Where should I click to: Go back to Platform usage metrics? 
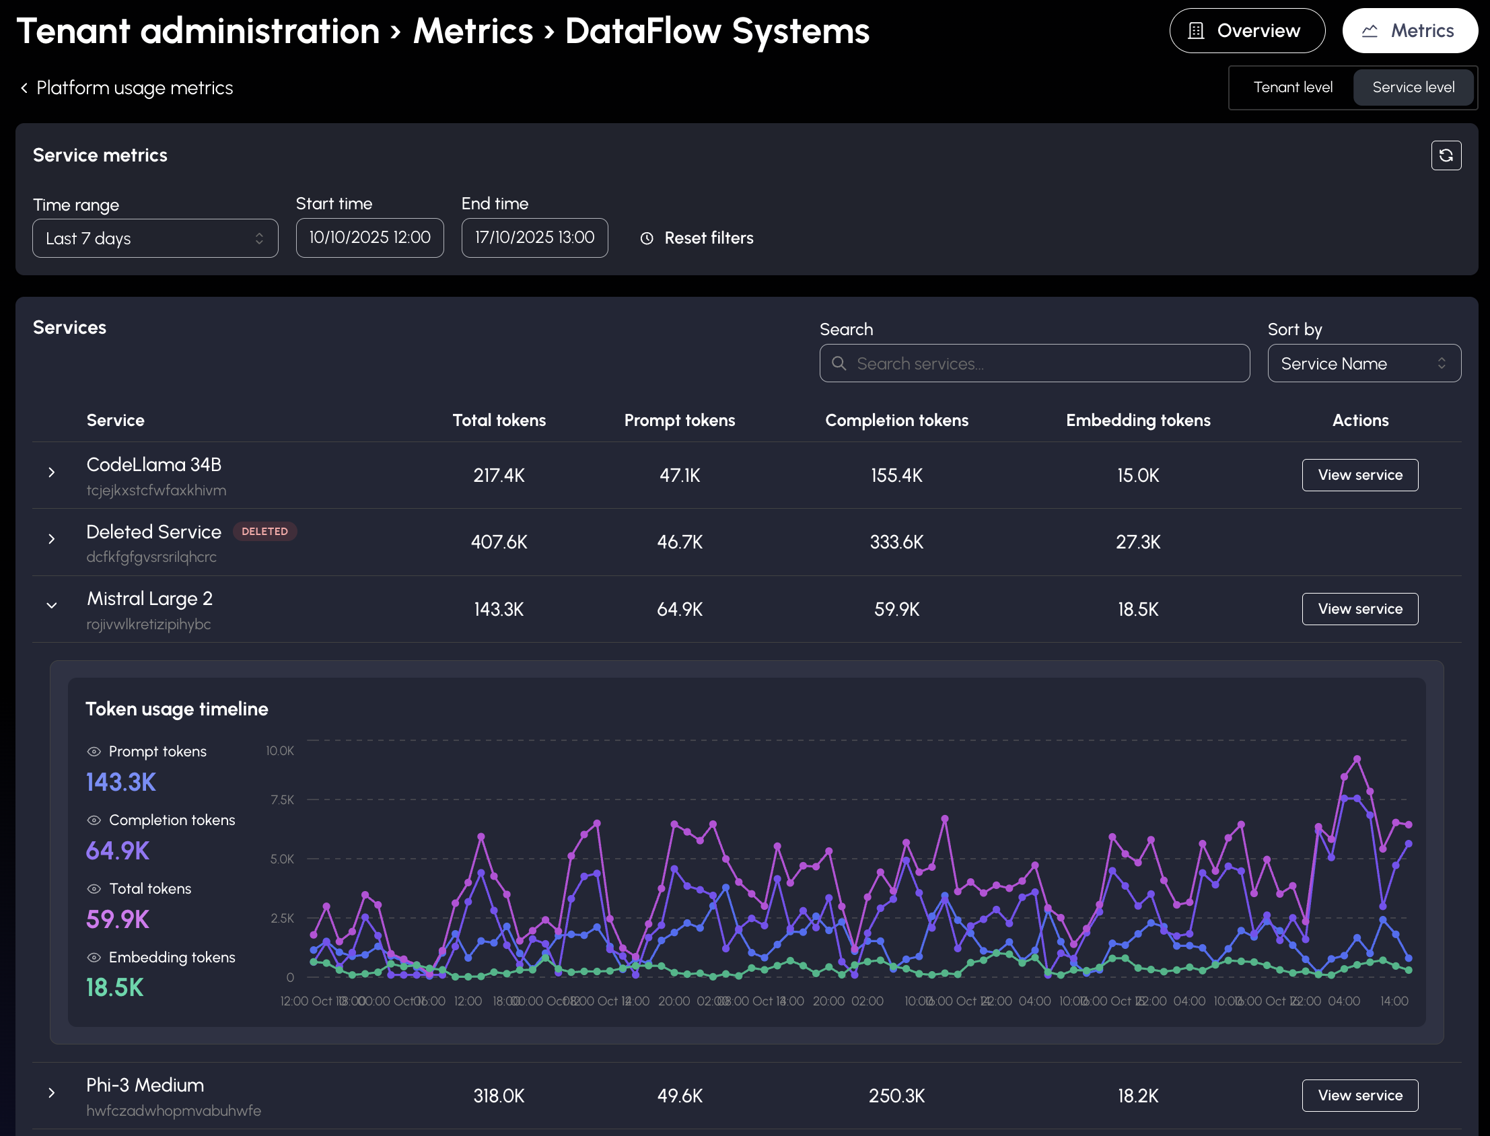pos(127,88)
